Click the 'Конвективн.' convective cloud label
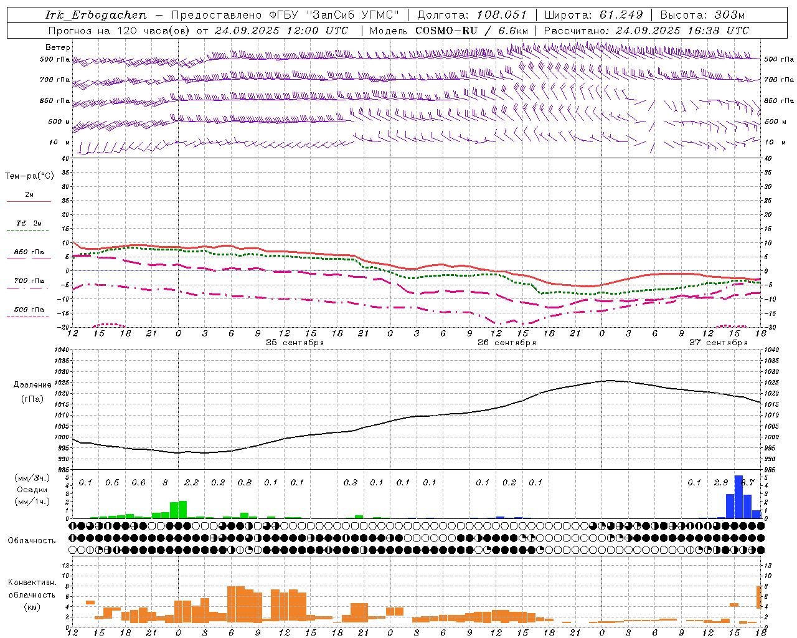The height and width of the screenshot is (638, 797). 32,583
